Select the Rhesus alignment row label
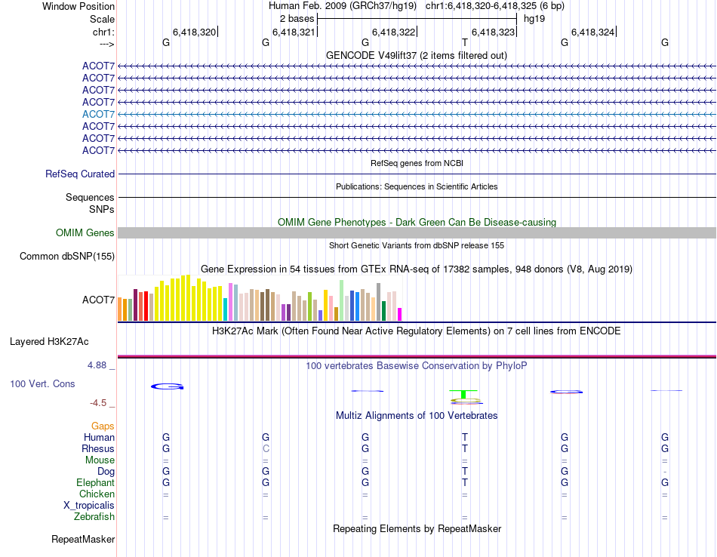717x557 pixels. [98, 449]
